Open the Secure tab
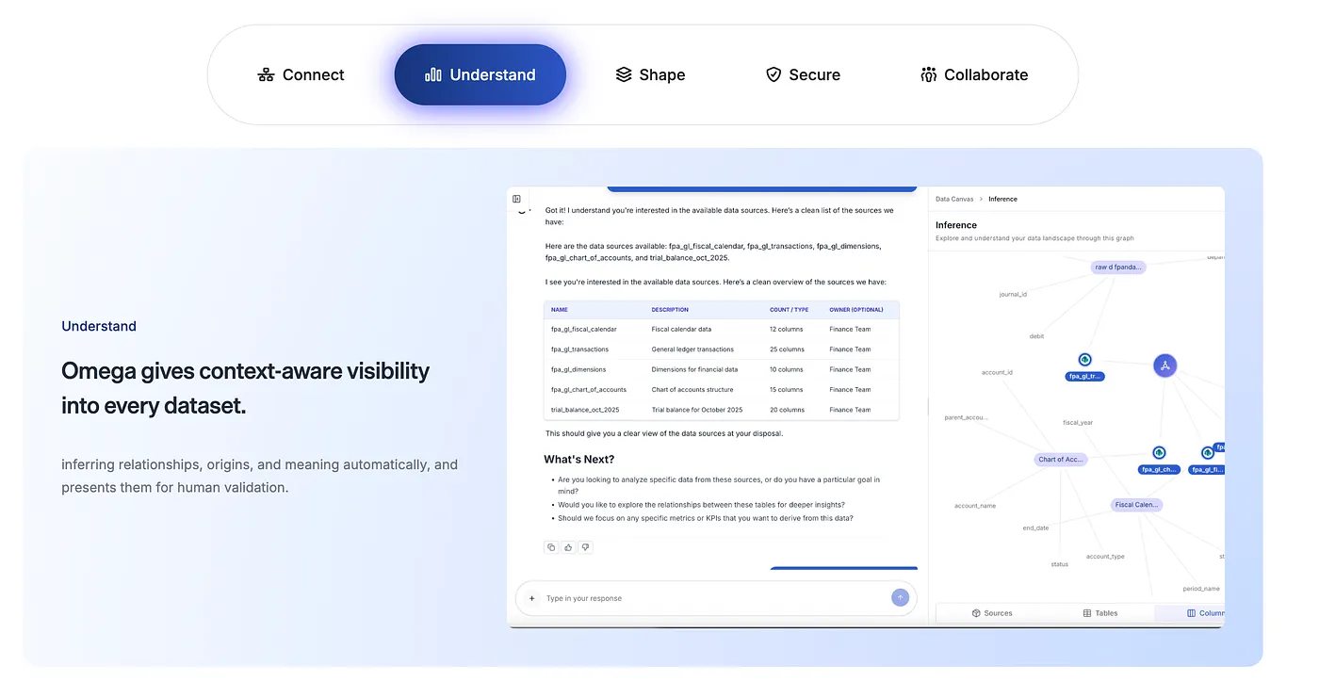 pyautogui.click(x=803, y=75)
